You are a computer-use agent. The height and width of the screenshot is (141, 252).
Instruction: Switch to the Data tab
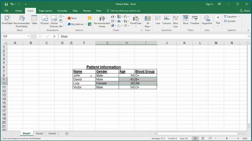tap(75, 11)
